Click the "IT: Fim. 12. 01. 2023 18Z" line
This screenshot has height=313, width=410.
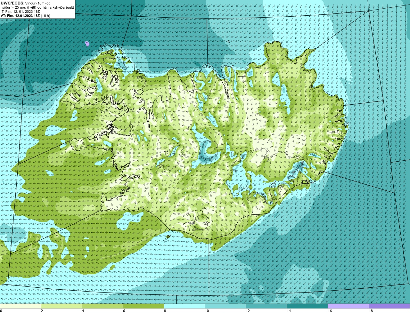pyautogui.click(x=20, y=12)
